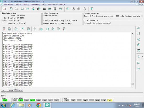This screenshot has width=144, height=108.
Task: Open the Set(S) menu
Action: tap(44, 4)
